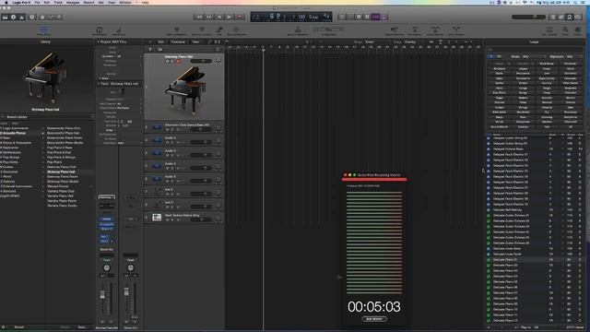Viewport: 590px width, 332px height.
Task: Adjust the Audio 4 track volume slider
Action: click(201, 168)
